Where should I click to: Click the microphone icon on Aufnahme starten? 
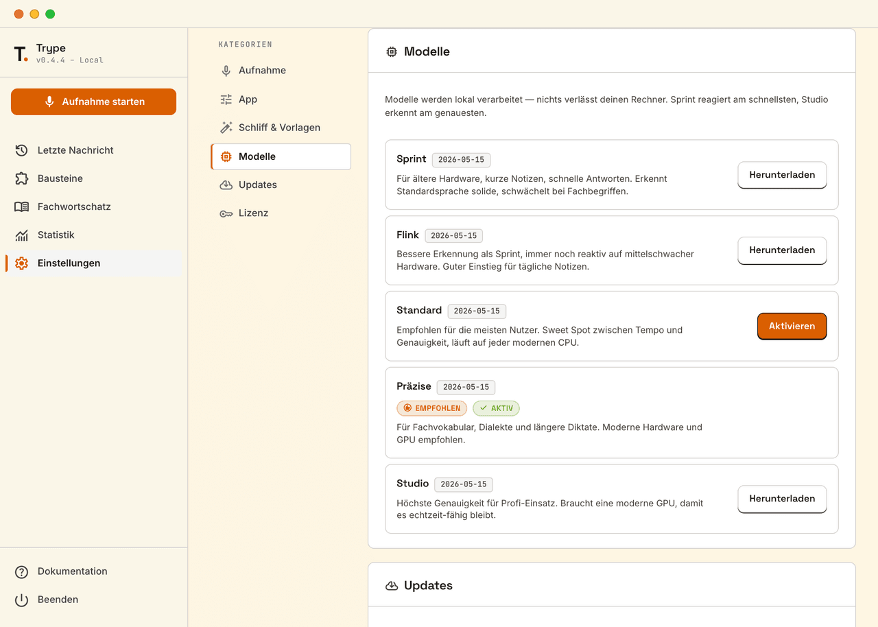(49, 102)
